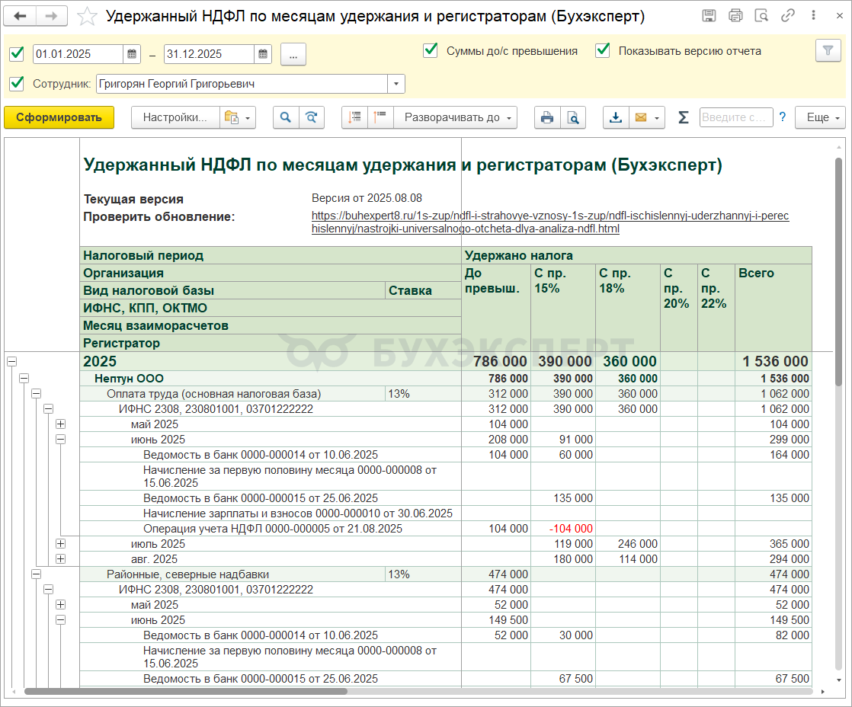Copy link with the chain icon
This screenshot has height=707, width=852.
pyautogui.click(x=787, y=16)
